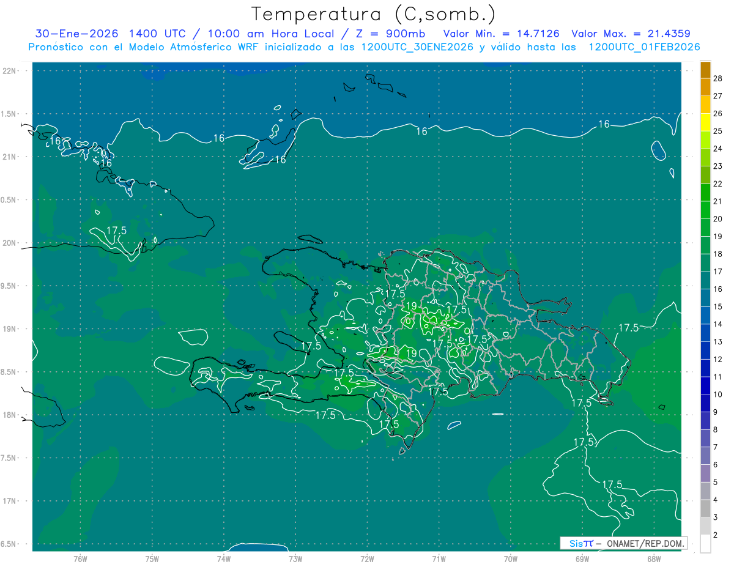
Task: Click the SisTT ONAMET/REP.DOM. logo label
Action: click(623, 543)
